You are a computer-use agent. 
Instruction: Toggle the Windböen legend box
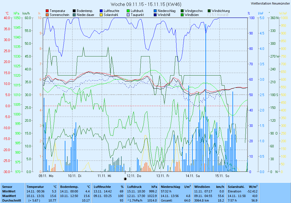click(x=182, y=15)
